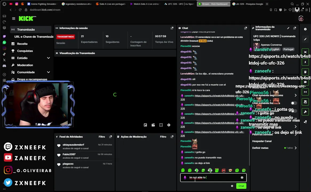The image size is (311, 192).
Task: Switch to ufc 326 Pesquisa Google tab
Action: click(x=247, y=4)
